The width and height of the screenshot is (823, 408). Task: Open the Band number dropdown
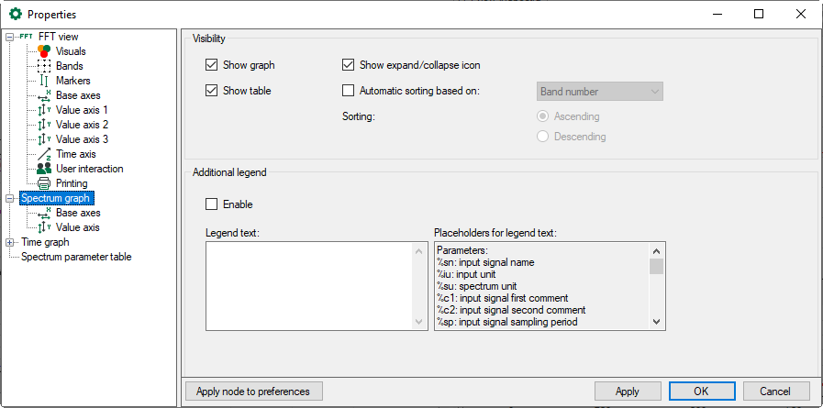click(598, 92)
